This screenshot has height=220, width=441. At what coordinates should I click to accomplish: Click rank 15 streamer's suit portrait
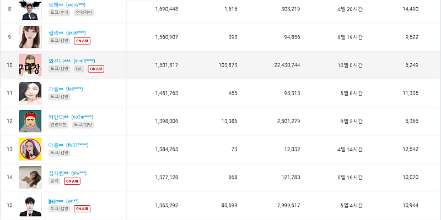click(x=30, y=205)
